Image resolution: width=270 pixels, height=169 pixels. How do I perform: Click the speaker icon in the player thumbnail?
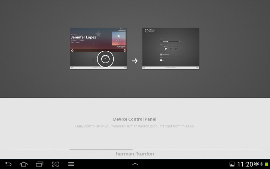pos(125,50)
